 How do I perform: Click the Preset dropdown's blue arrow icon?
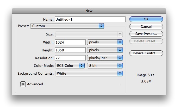coord(101,26)
